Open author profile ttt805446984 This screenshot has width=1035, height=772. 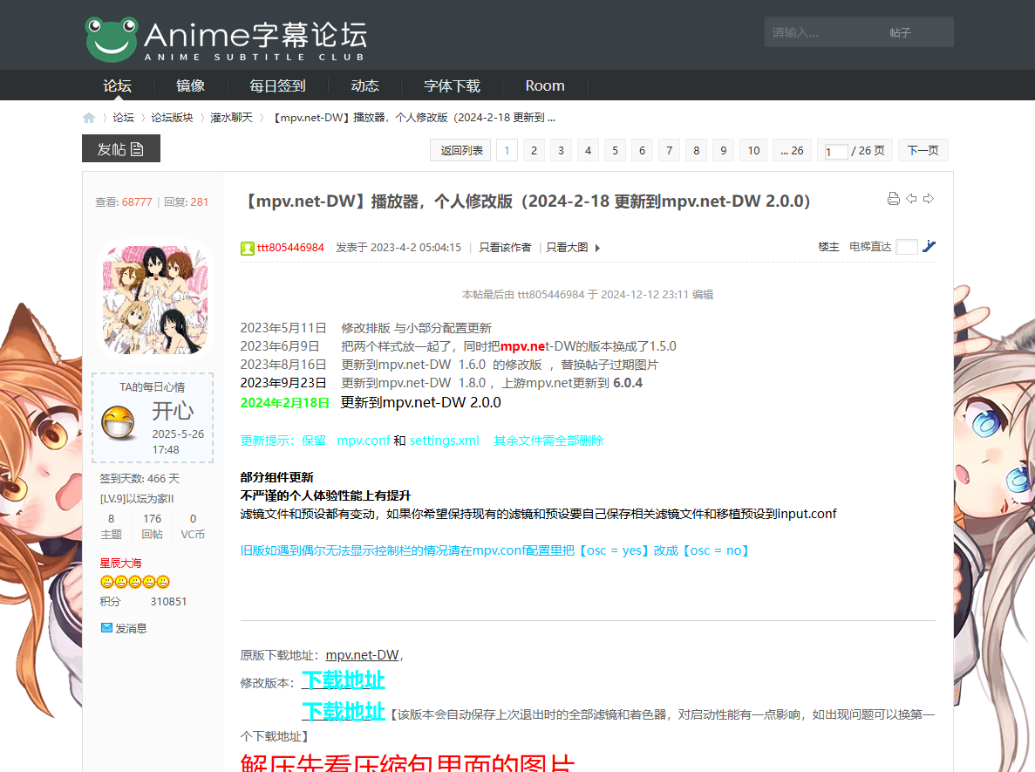point(290,248)
